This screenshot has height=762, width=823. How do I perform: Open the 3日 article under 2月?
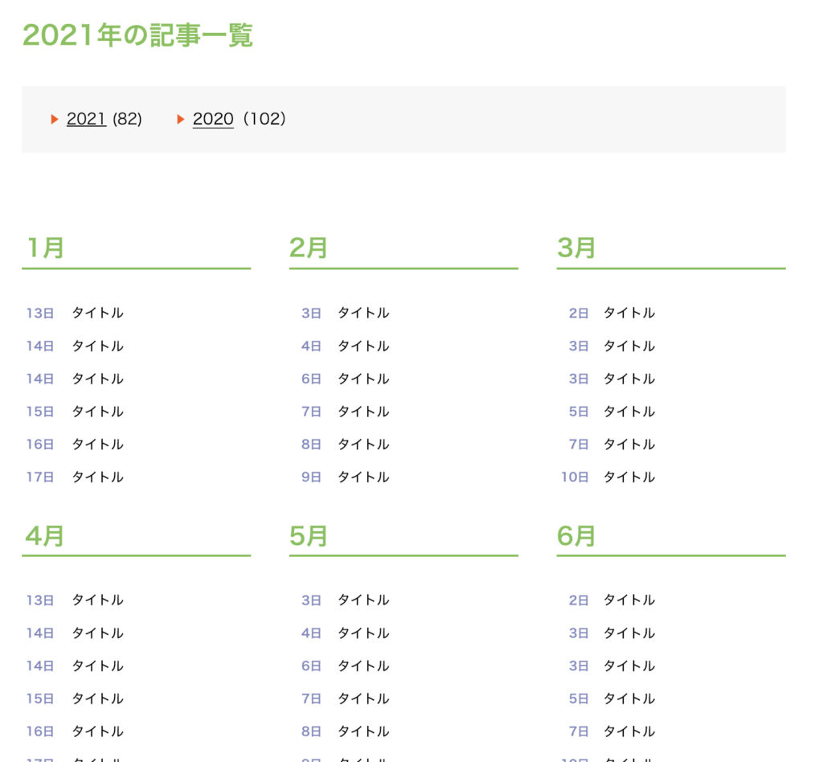pos(363,313)
